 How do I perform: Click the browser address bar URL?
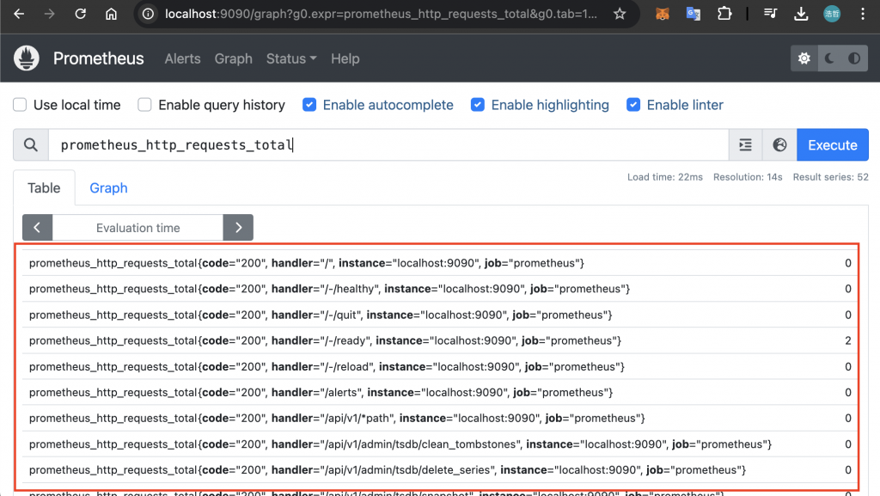pos(381,14)
